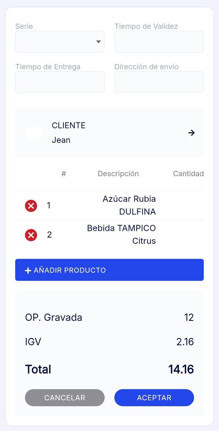This screenshot has height=431, width=219.
Task: Remove Azúcar Rubia DULFINA with red X
Action: click(x=31, y=206)
